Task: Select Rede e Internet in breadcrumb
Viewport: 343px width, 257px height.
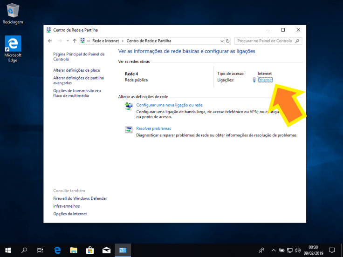Action: [105, 41]
